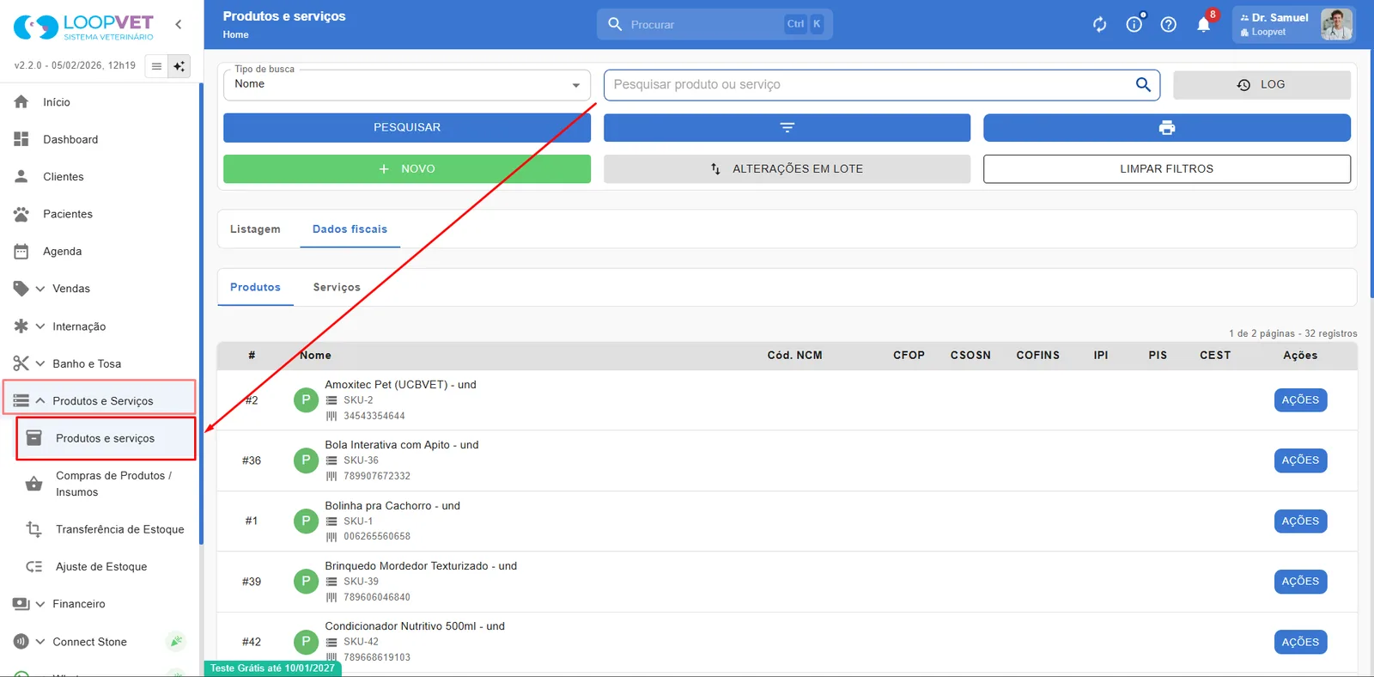Click the Teste Grátis até 10/01/2027 banner
Screen dimensions: 1374x677
coord(272,668)
